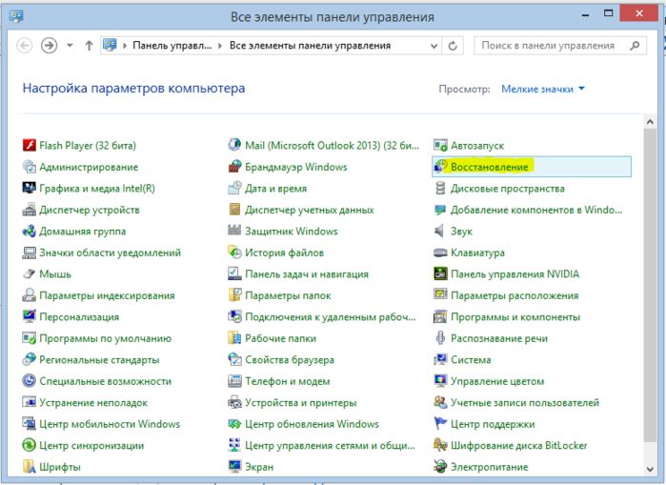
Task: Open the NVIDIA control panel icon
Action: 440,274
